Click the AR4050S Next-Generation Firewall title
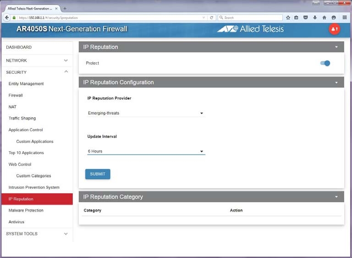The width and height of the screenshot is (352, 258). [x=72, y=29]
